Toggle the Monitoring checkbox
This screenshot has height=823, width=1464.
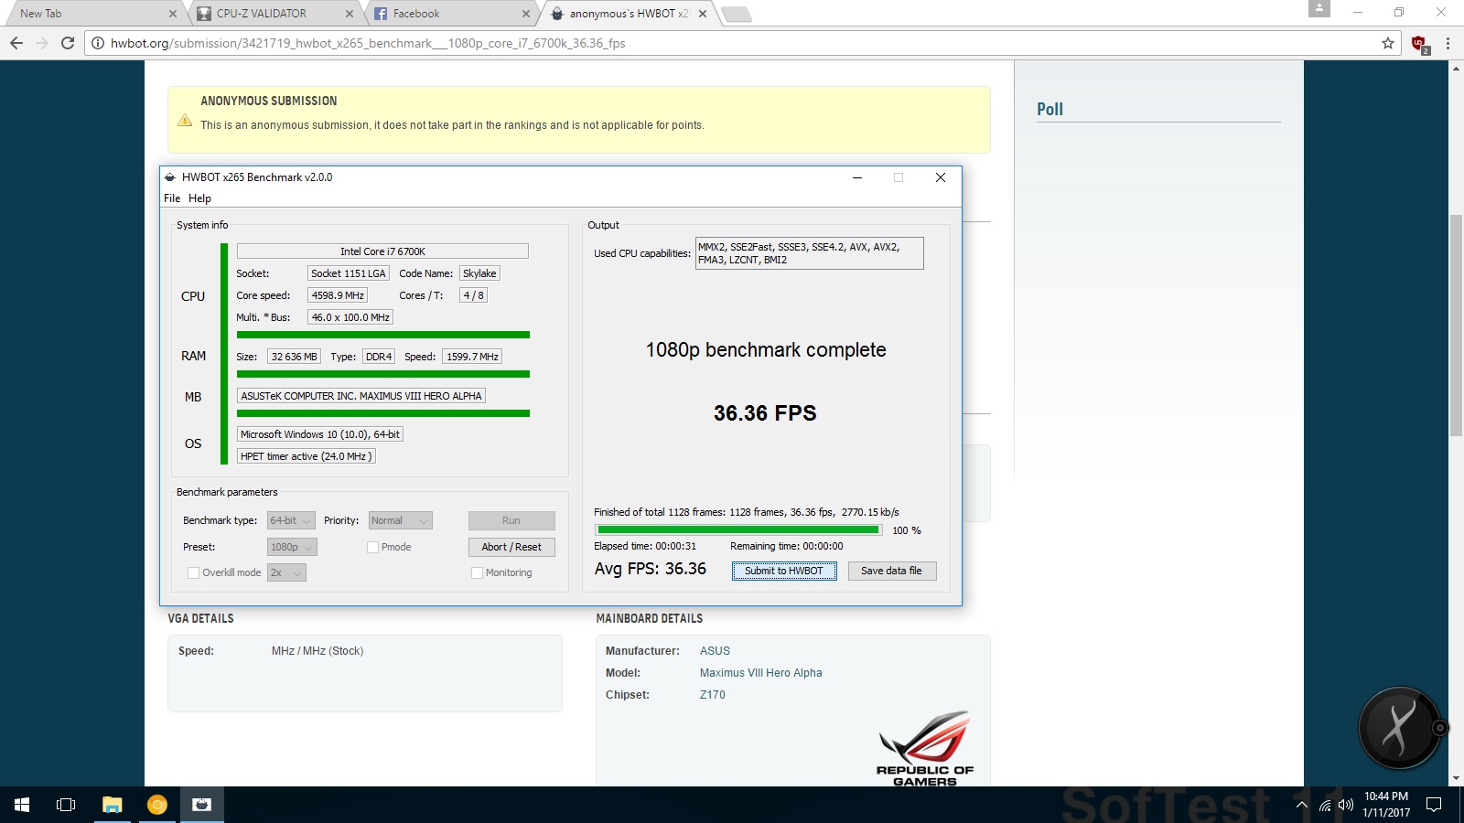click(477, 572)
